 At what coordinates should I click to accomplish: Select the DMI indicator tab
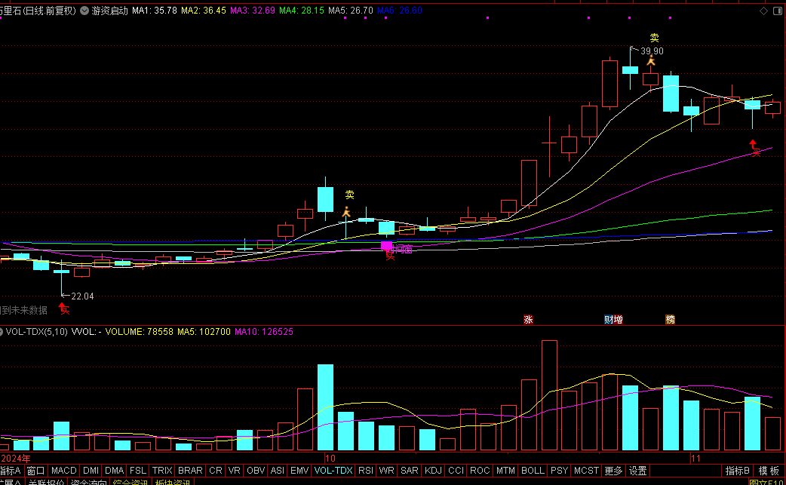tap(91, 471)
